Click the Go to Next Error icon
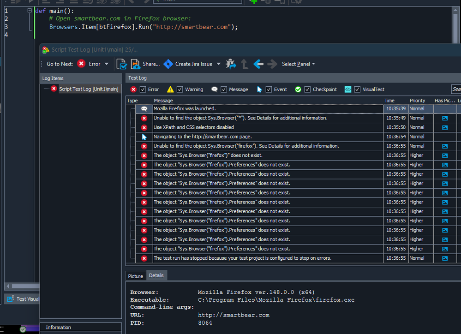Viewport: 461px width, 334px height. 81,64
